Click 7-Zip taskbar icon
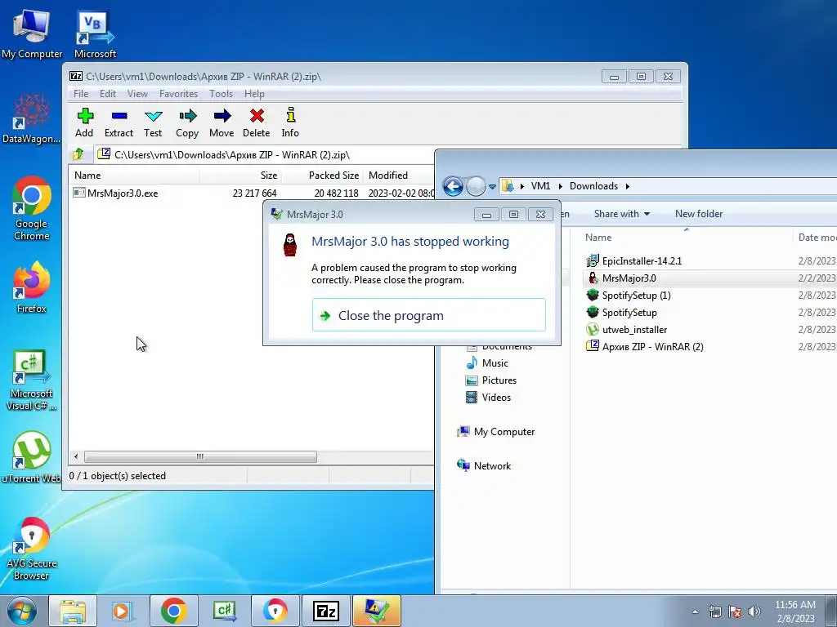This screenshot has height=627, width=837. [325, 611]
